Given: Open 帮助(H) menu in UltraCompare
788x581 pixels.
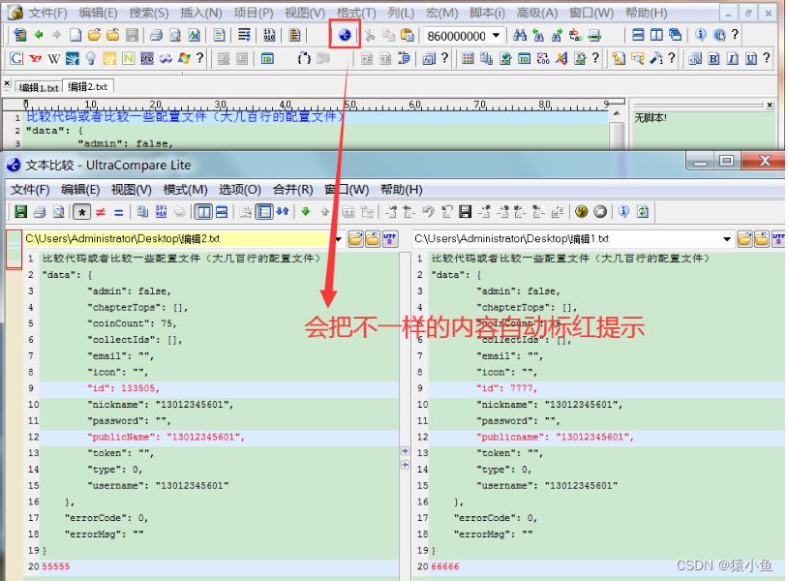Looking at the screenshot, I should pos(401,190).
